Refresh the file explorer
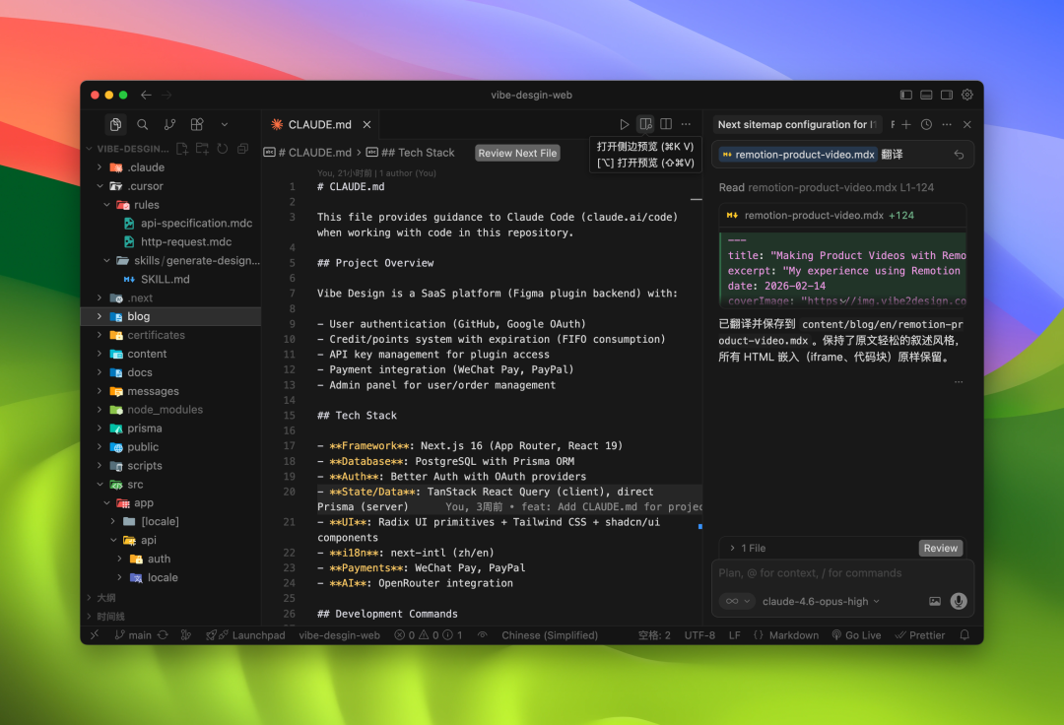 [x=223, y=149]
